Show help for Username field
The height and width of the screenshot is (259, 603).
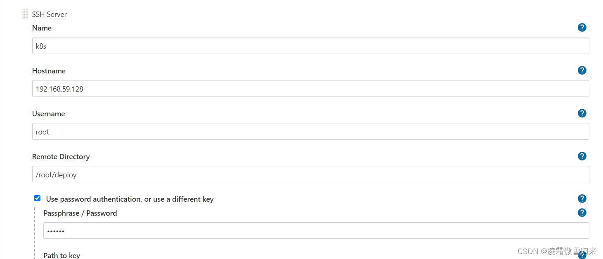click(582, 113)
